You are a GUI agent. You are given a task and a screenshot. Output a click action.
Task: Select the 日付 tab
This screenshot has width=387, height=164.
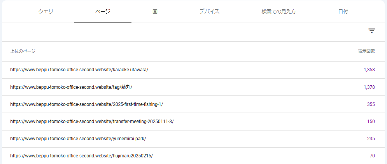pos(343,12)
